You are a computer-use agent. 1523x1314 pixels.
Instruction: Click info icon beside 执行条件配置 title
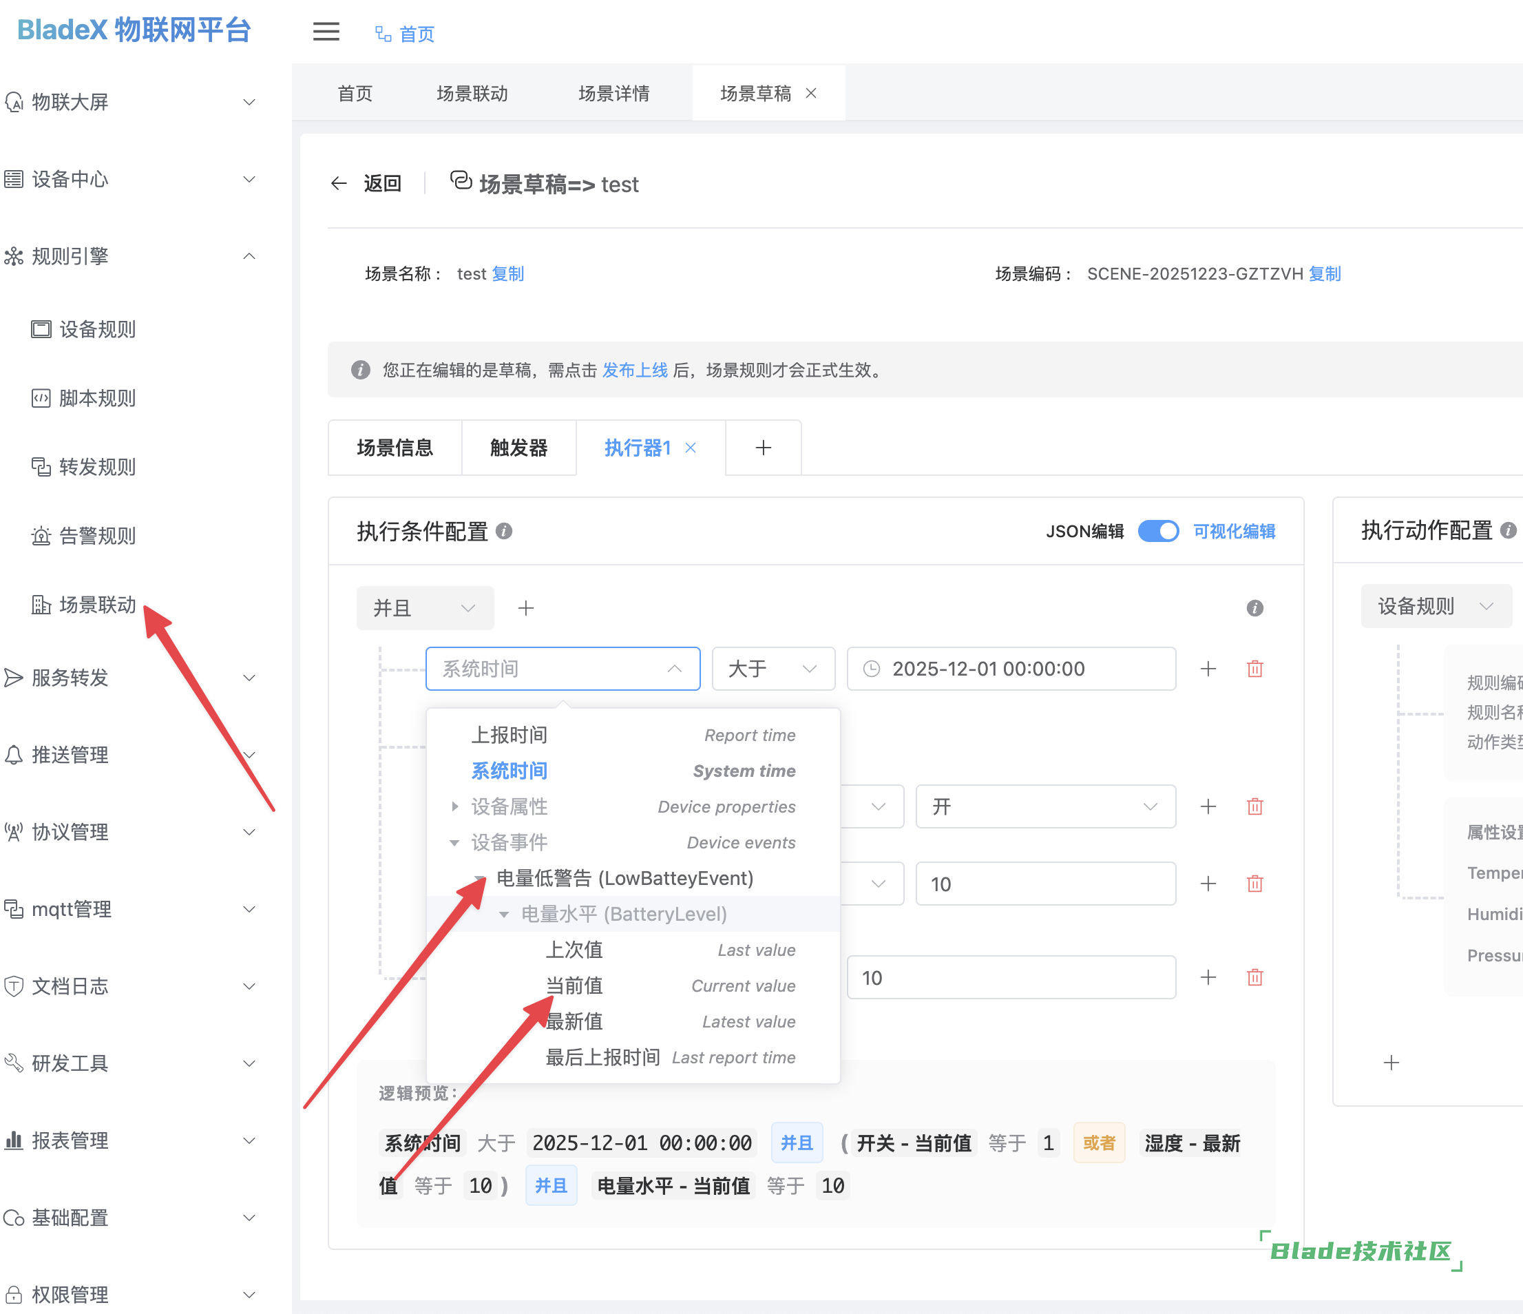[x=504, y=531]
